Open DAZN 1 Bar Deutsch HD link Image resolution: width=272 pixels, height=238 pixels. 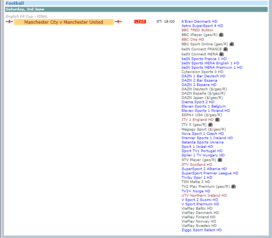[204, 76]
